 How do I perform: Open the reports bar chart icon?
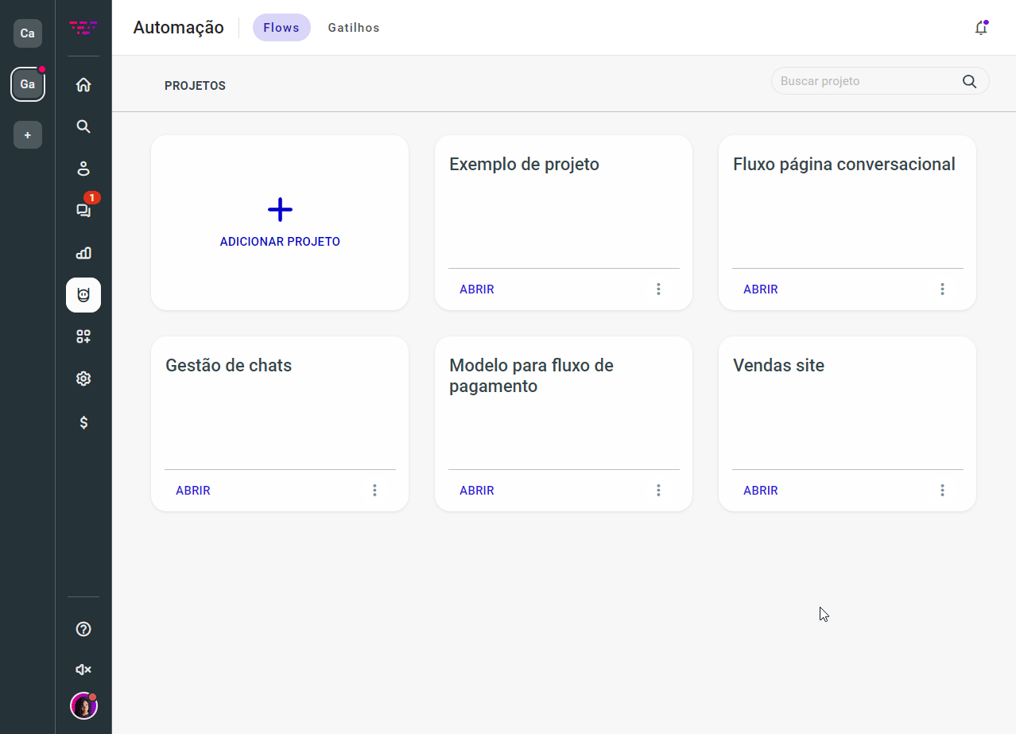point(83,253)
